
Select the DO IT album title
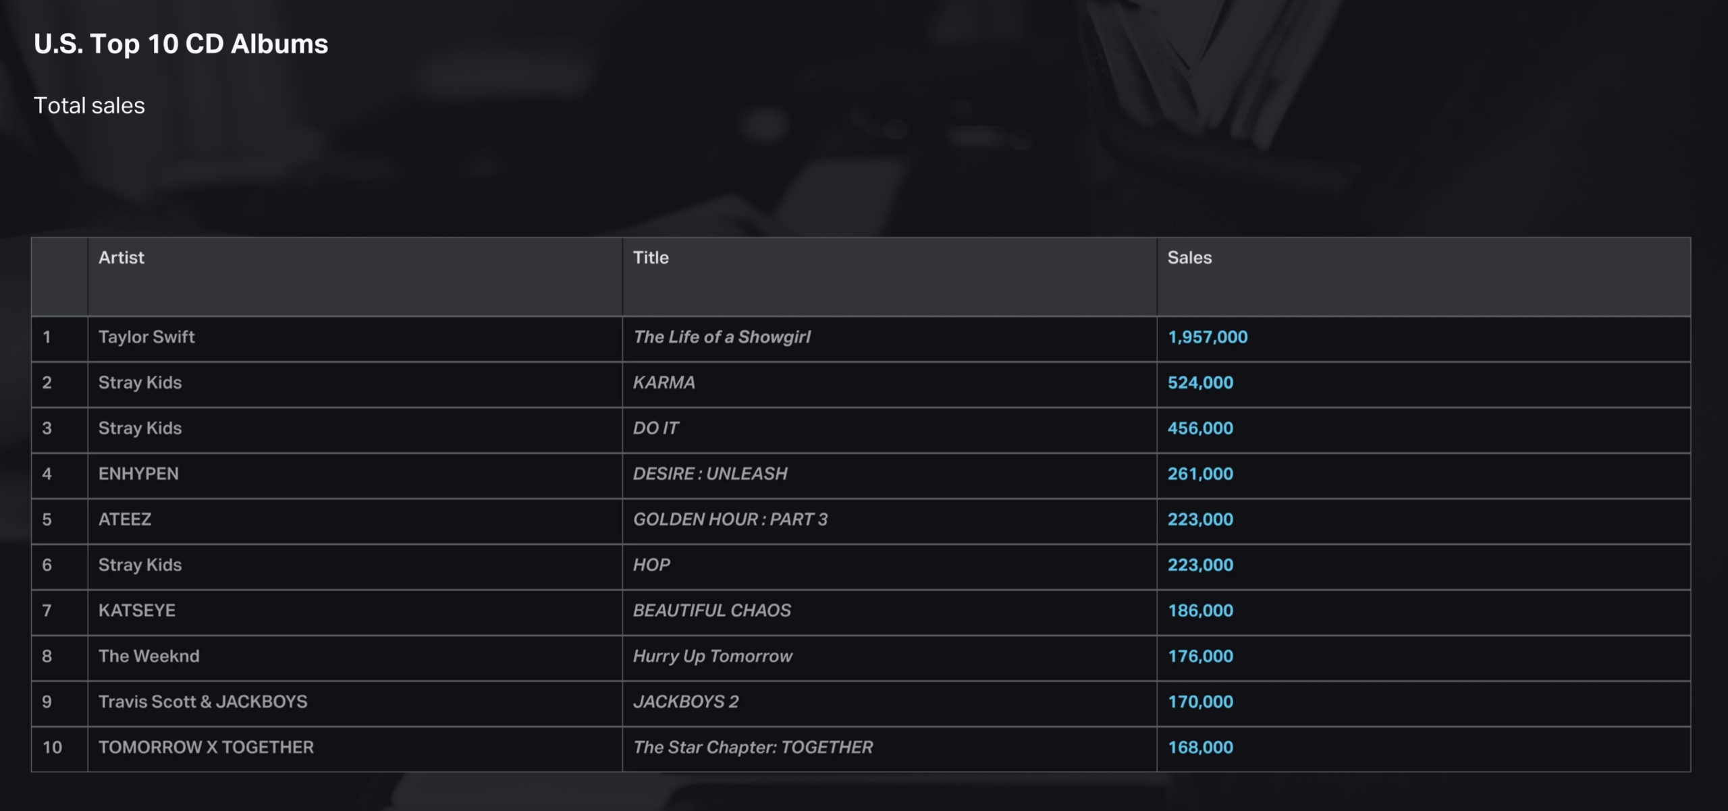tap(656, 428)
